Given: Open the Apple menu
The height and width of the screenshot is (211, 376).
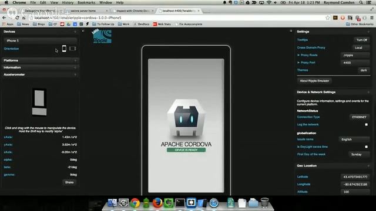Looking at the screenshot, I should coord(6,2).
